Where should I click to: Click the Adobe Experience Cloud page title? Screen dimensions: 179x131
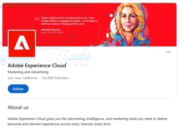point(37,66)
